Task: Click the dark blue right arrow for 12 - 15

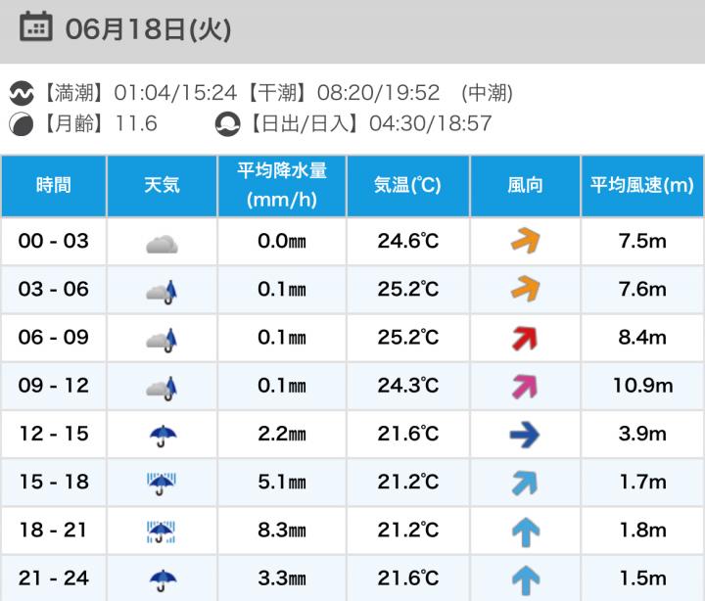Action: pyautogui.click(x=526, y=435)
